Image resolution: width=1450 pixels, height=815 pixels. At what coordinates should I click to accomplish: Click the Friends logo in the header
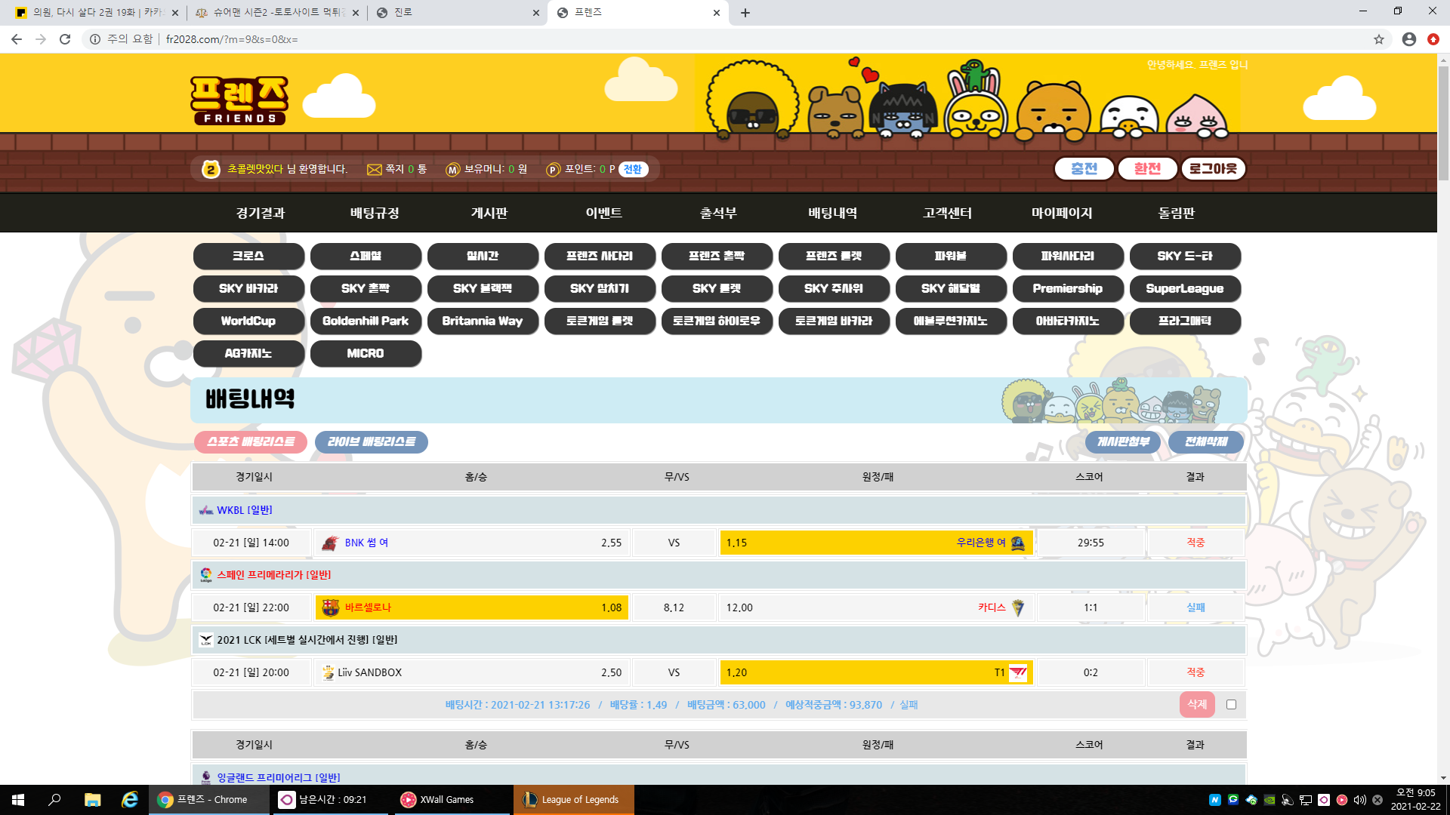pyautogui.click(x=239, y=100)
